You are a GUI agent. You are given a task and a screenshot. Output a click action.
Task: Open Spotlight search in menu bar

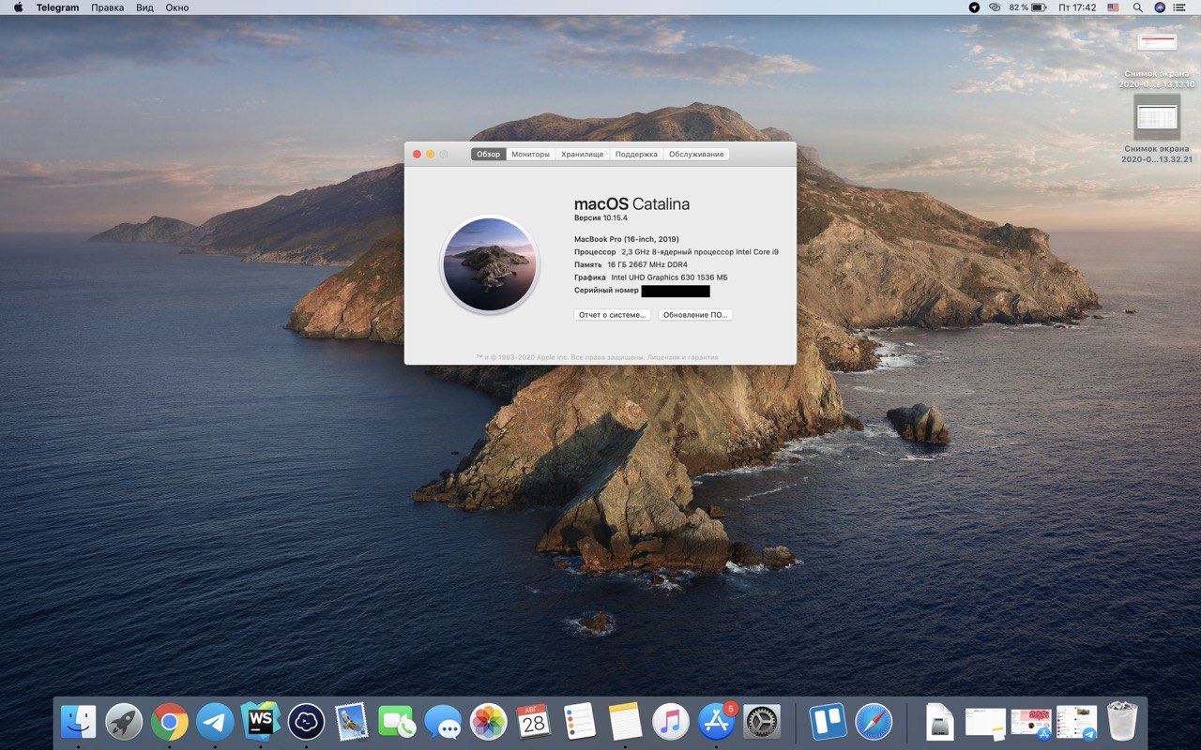1137,7
